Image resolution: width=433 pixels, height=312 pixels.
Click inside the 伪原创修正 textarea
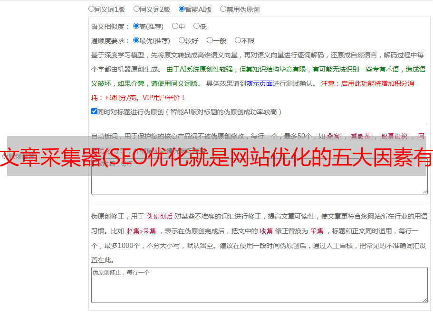(x=260, y=285)
